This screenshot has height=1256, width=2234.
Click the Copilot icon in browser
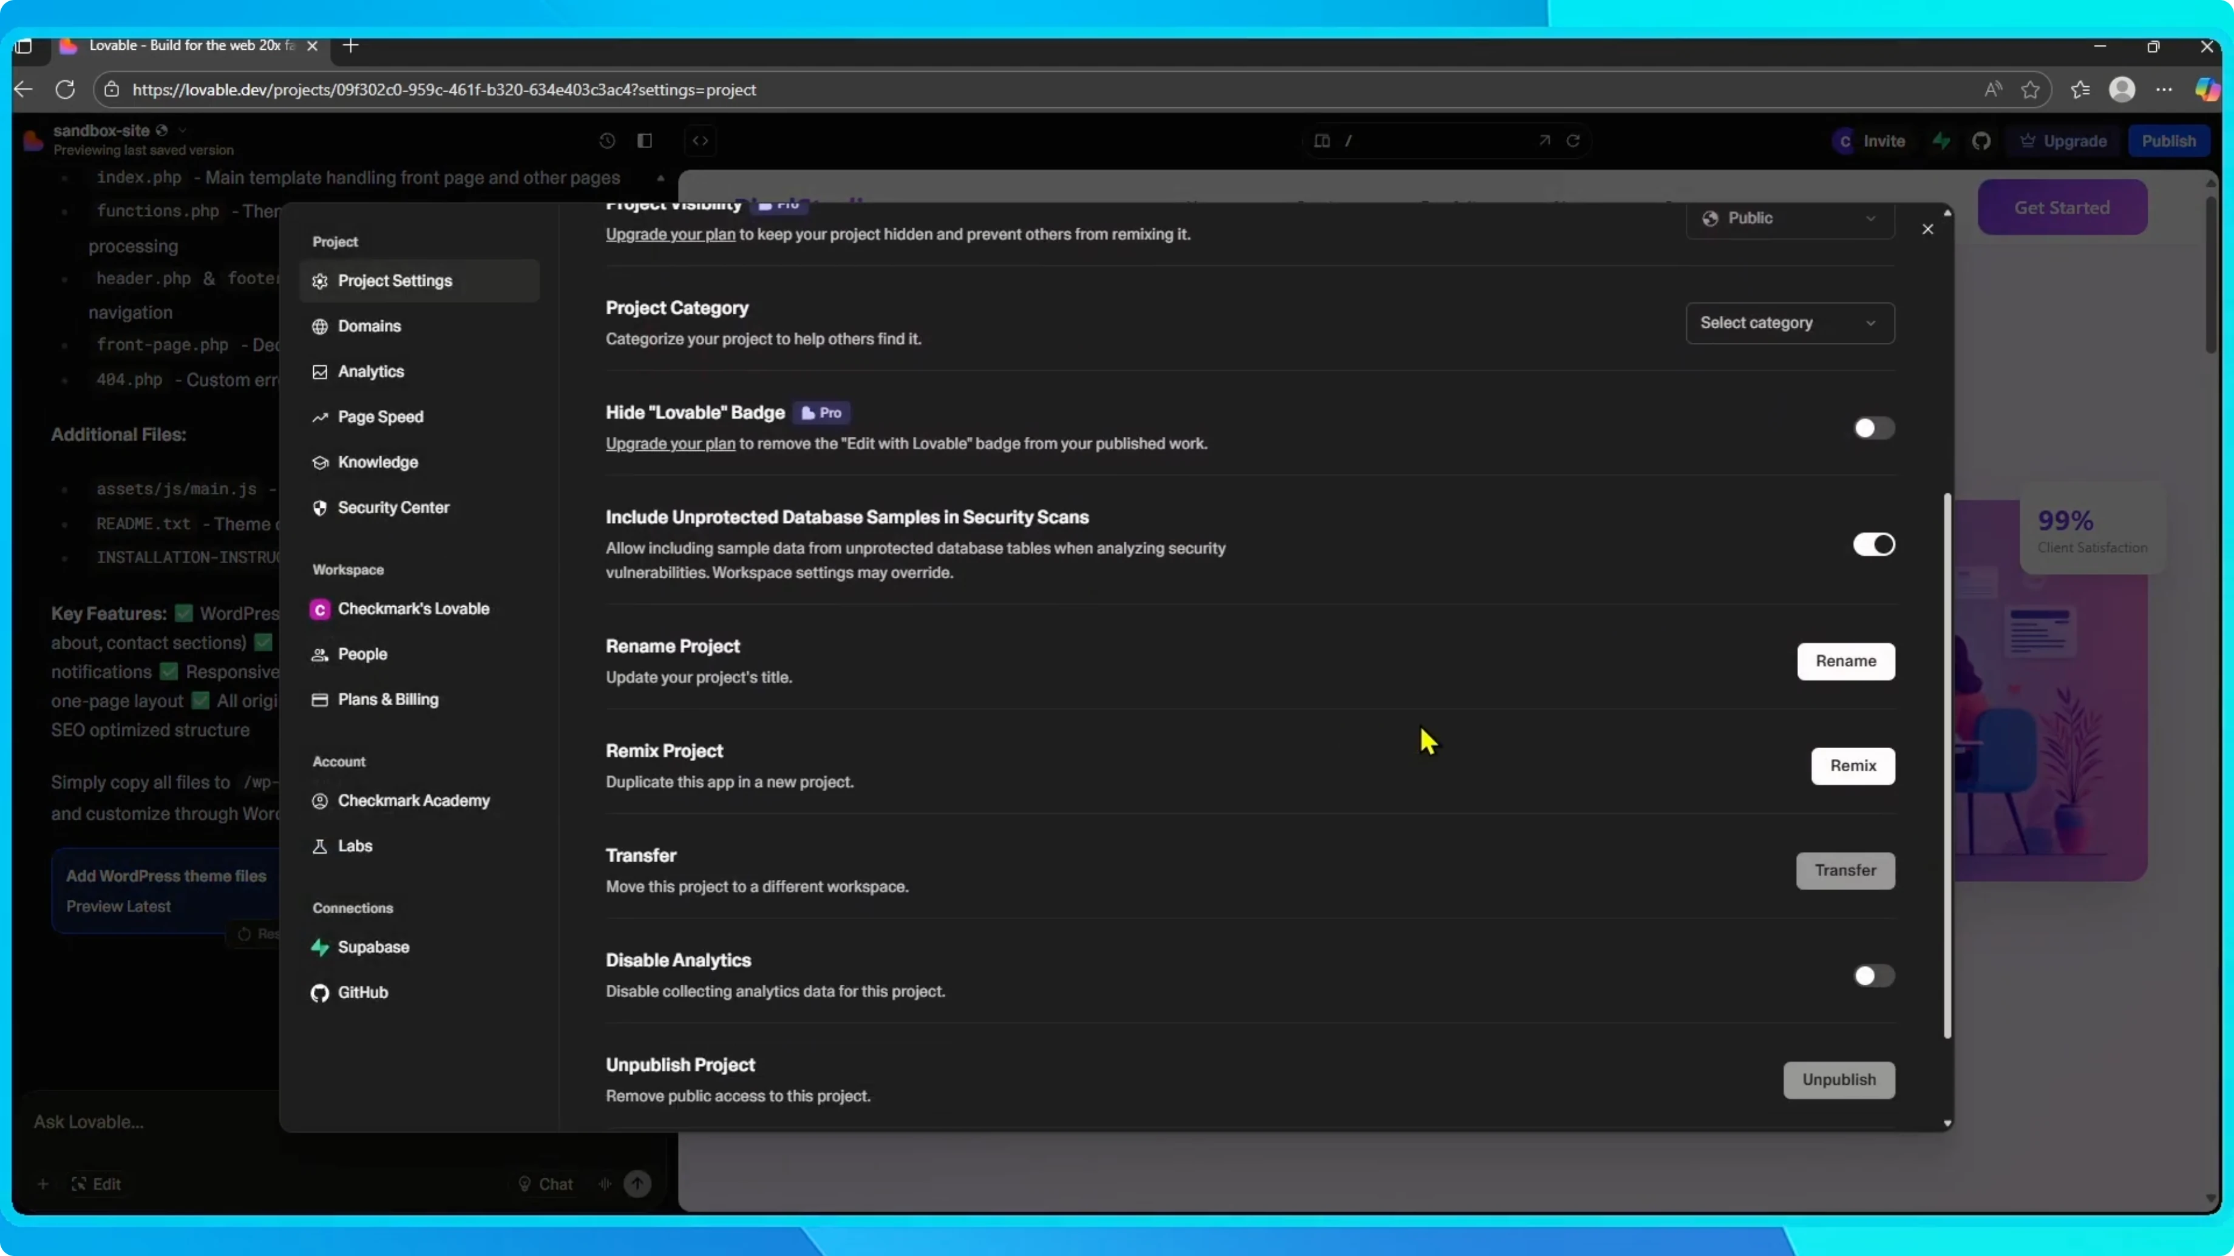pos(2207,89)
